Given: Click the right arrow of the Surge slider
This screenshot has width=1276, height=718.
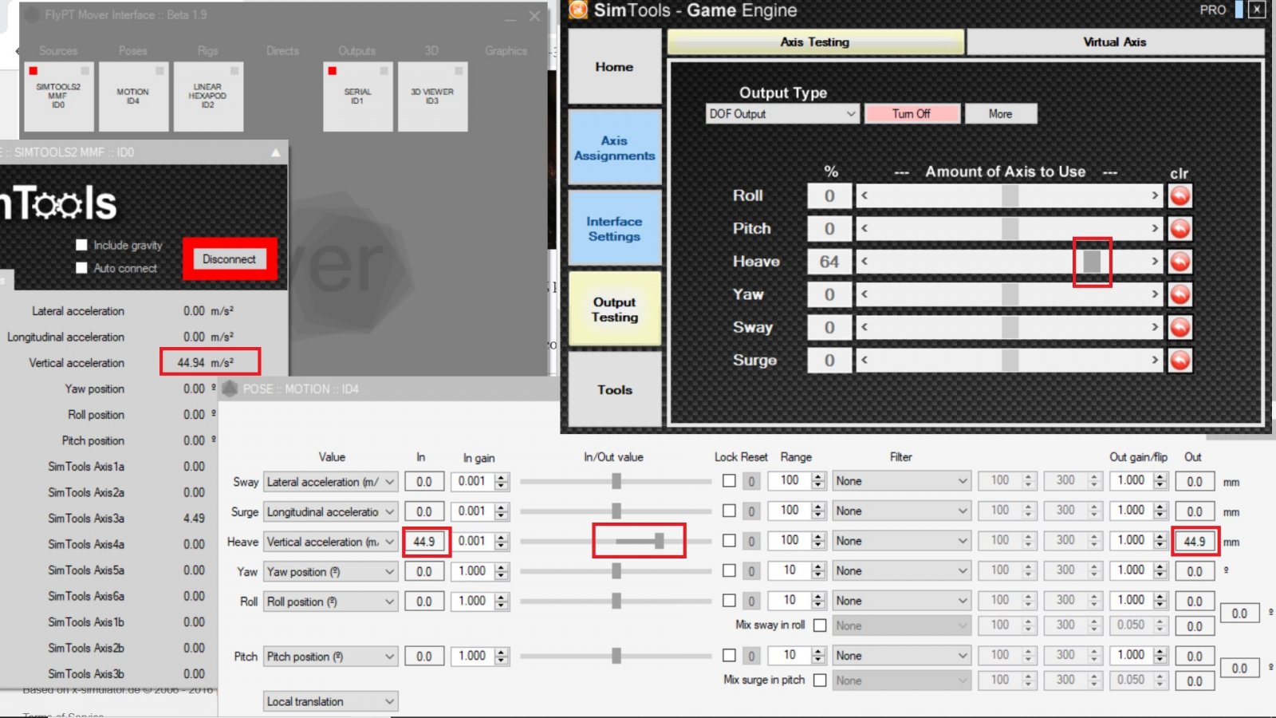Looking at the screenshot, I should 1154,360.
